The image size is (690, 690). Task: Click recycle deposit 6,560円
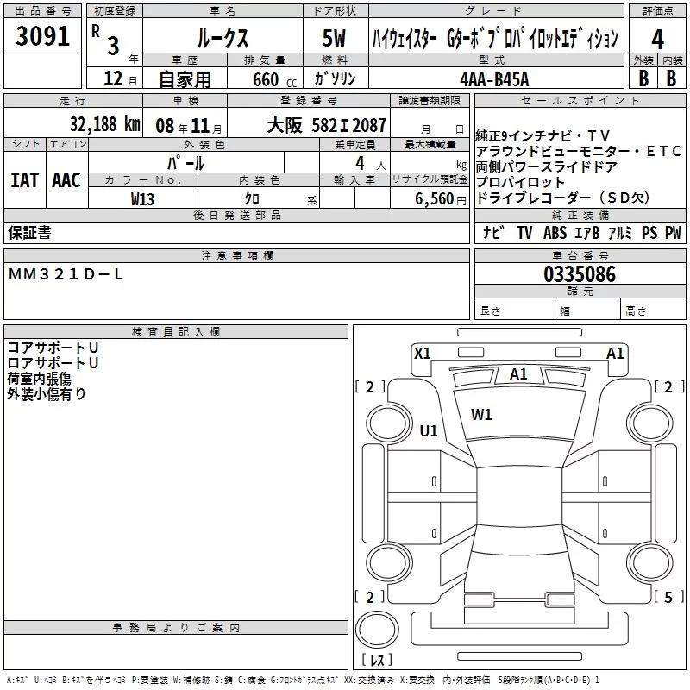click(441, 199)
